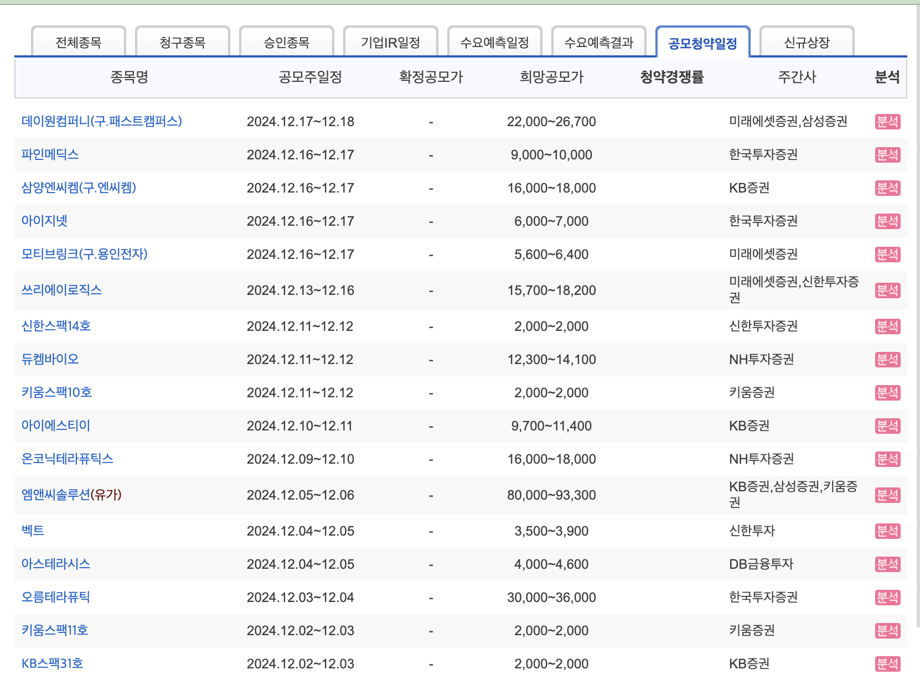Image resolution: width=920 pixels, height=680 pixels.
Task: Open 분석 badge for 키움스팩11호 row
Action: coord(887,631)
